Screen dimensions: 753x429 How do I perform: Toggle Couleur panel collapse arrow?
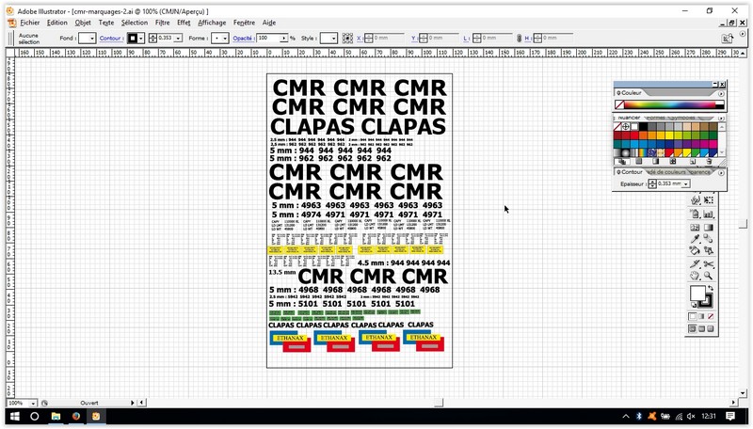(x=618, y=93)
